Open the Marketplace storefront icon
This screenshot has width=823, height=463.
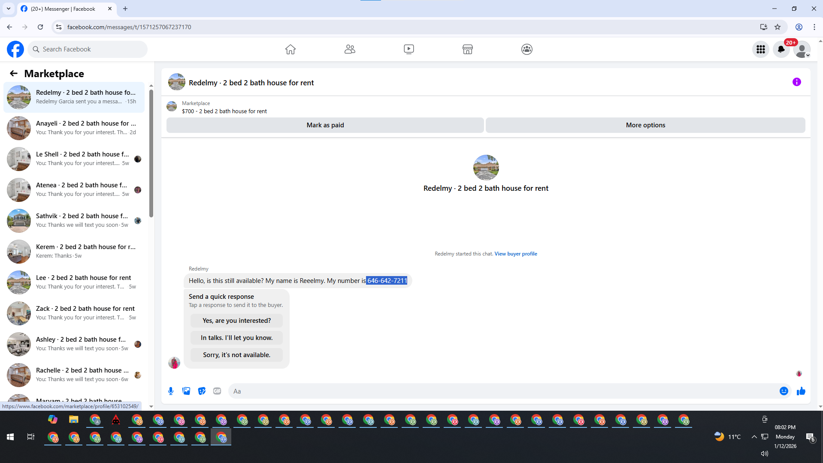pyautogui.click(x=468, y=49)
